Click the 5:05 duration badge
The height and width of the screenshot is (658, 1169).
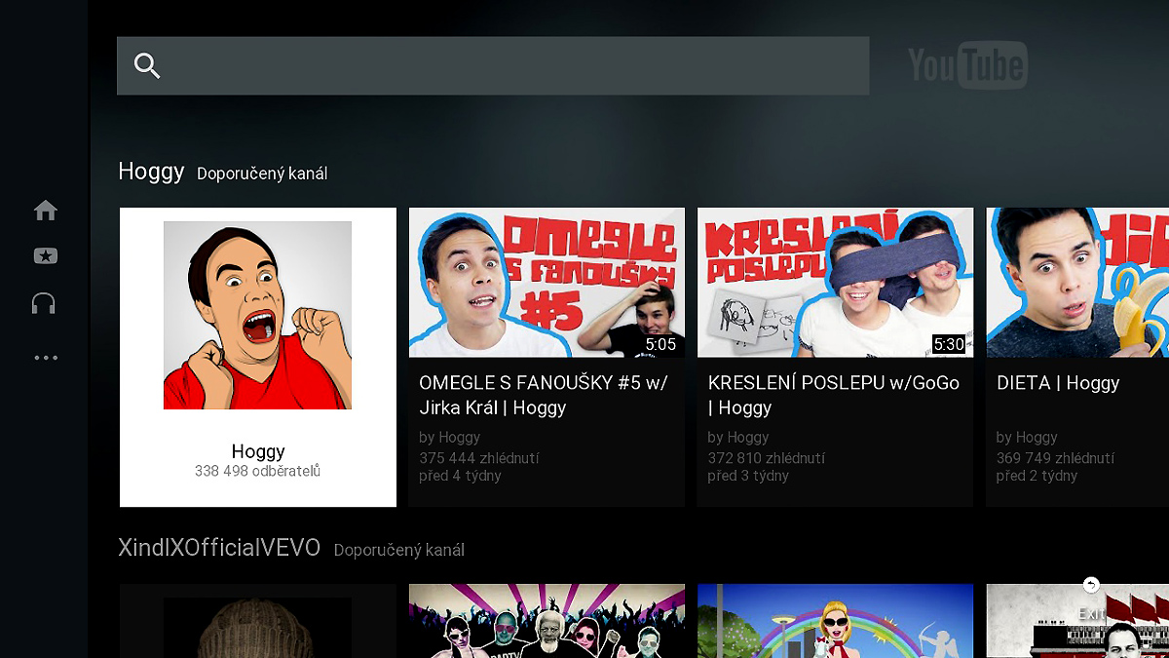pyautogui.click(x=660, y=344)
